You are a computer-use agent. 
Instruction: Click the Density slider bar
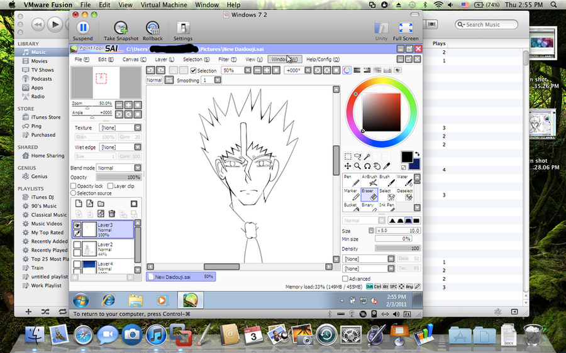(397, 249)
